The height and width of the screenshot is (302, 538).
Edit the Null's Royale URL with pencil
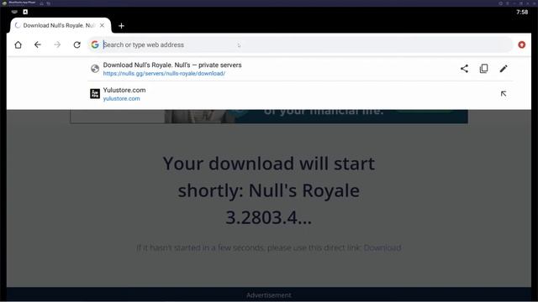click(504, 69)
